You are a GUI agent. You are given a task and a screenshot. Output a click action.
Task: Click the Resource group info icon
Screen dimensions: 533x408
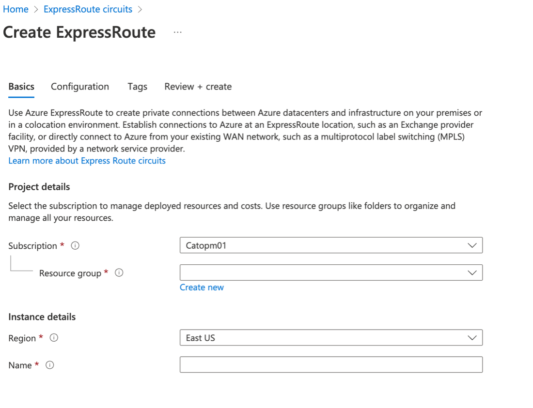[x=119, y=273]
